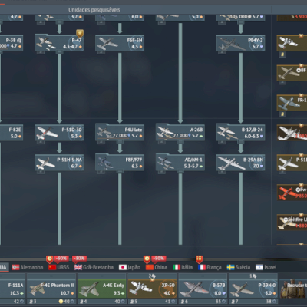Select the F-4E Phantom II crew slot
The image size is (307, 307).
tap(51, 289)
